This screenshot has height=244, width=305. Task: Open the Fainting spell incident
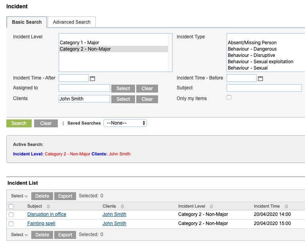pyautogui.click(x=41, y=223)
